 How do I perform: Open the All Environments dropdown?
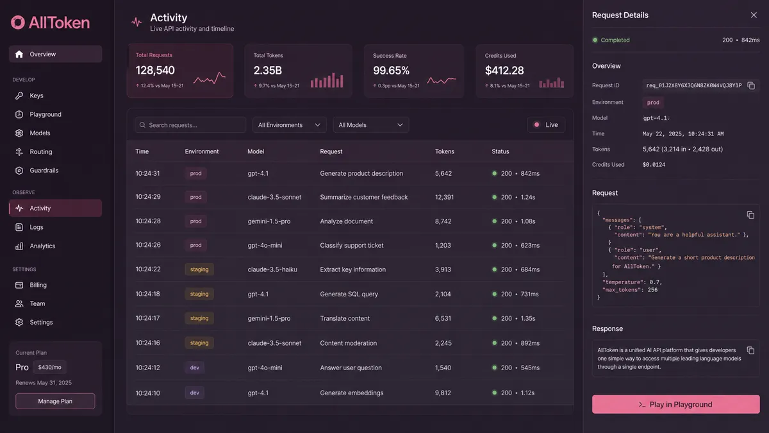289,125
